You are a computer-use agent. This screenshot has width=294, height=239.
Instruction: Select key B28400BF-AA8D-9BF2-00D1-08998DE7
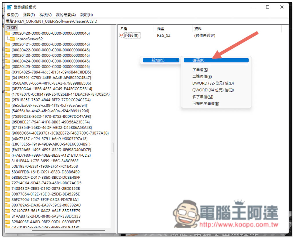(46, 222)
